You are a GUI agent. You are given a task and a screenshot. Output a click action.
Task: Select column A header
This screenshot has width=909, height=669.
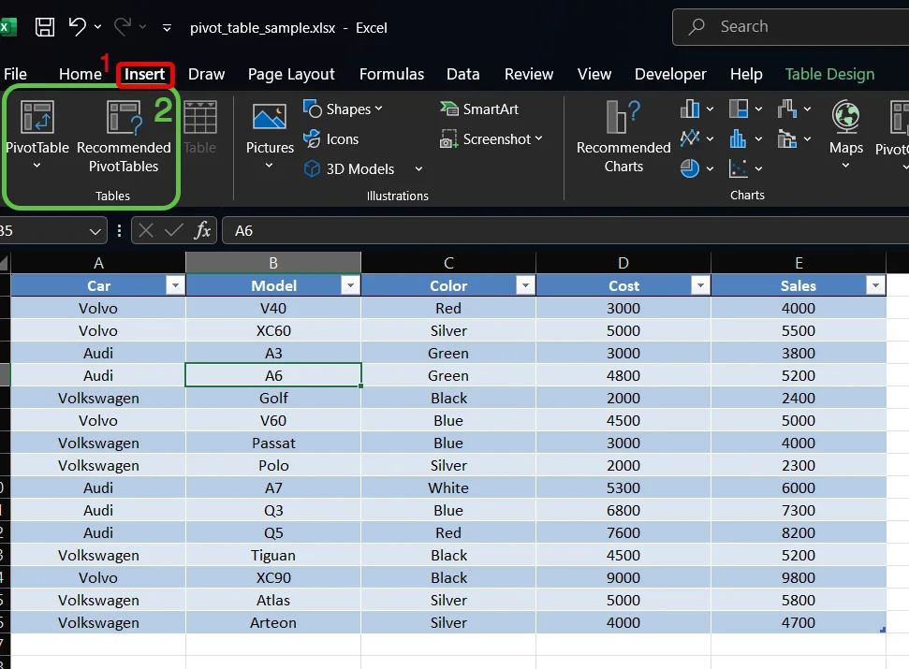[x=98, y=263]
